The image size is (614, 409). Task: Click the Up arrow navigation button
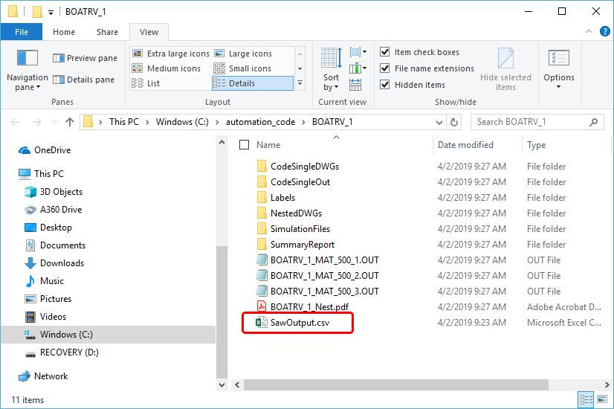pyautogui.click(x=70, y=122)
